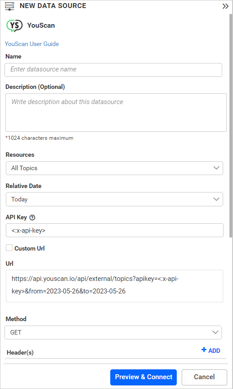Focus the datasource Name input field
233x389 pixels.
click(x=113, y=70)
